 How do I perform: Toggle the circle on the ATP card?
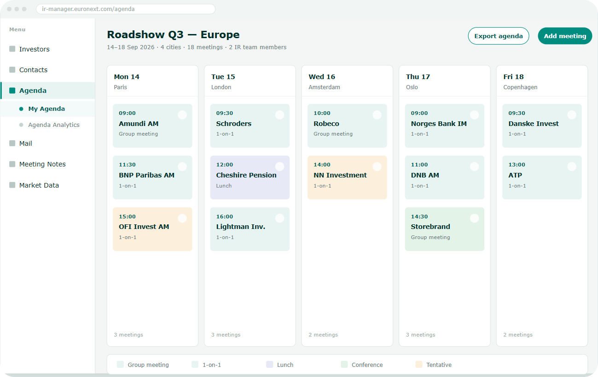572,166
